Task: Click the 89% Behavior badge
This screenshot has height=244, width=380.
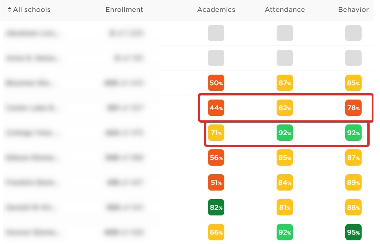Action: 353,182
